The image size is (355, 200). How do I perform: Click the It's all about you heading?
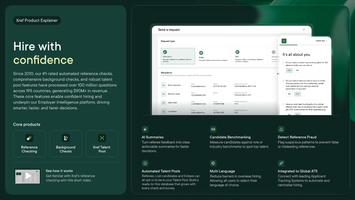[296, 54]
